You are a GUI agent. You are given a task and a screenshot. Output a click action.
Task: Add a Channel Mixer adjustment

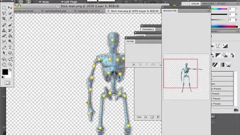[x=232, y=55]
